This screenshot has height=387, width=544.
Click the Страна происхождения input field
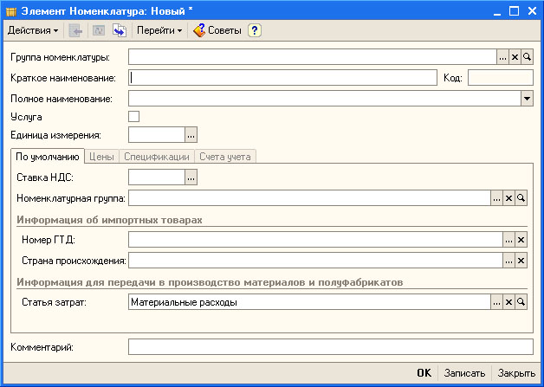[x=315, y=261]
